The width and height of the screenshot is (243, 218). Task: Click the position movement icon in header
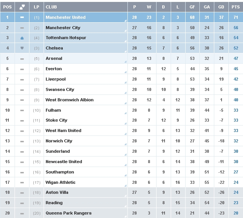point(22,7)
